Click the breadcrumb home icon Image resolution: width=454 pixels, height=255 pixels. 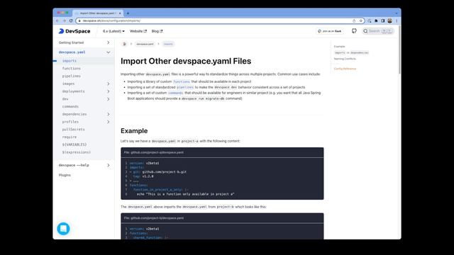(x=125, y=44)
